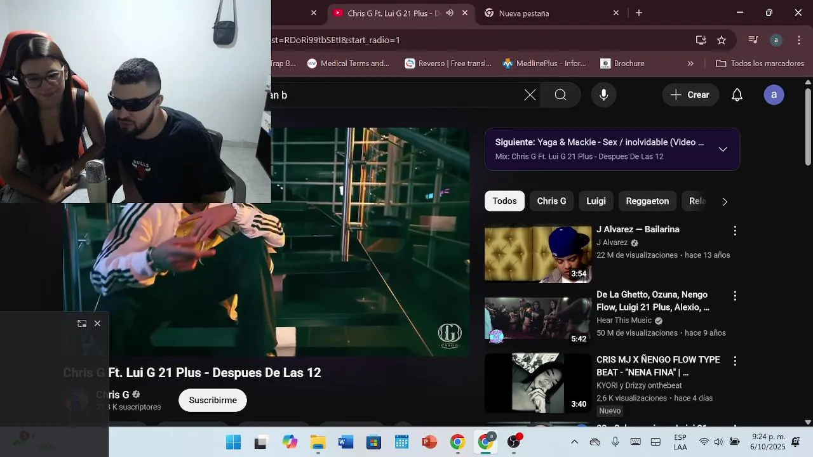Viewport: 813px width, 457px height.
Task: Clear the YouTube search box with the X
Action: (530, 95)
